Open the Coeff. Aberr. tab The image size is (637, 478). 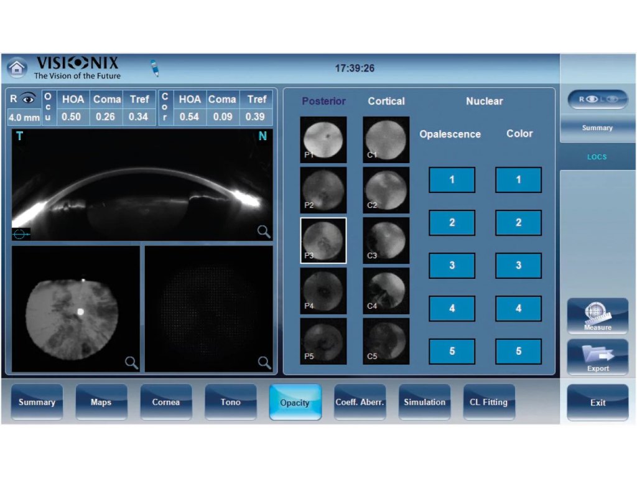(x=360, y=402)
